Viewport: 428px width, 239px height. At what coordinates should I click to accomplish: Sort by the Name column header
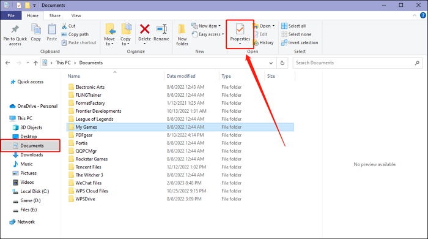tap(115, 76)
